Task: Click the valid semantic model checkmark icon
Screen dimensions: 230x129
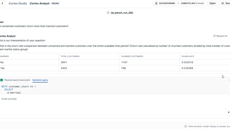Action: tap(185, 126)
